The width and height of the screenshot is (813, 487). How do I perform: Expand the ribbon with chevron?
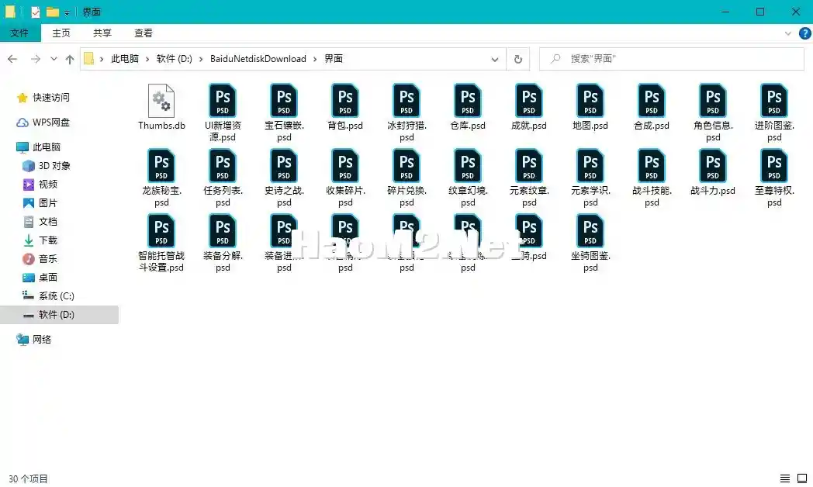click(788, 33)
